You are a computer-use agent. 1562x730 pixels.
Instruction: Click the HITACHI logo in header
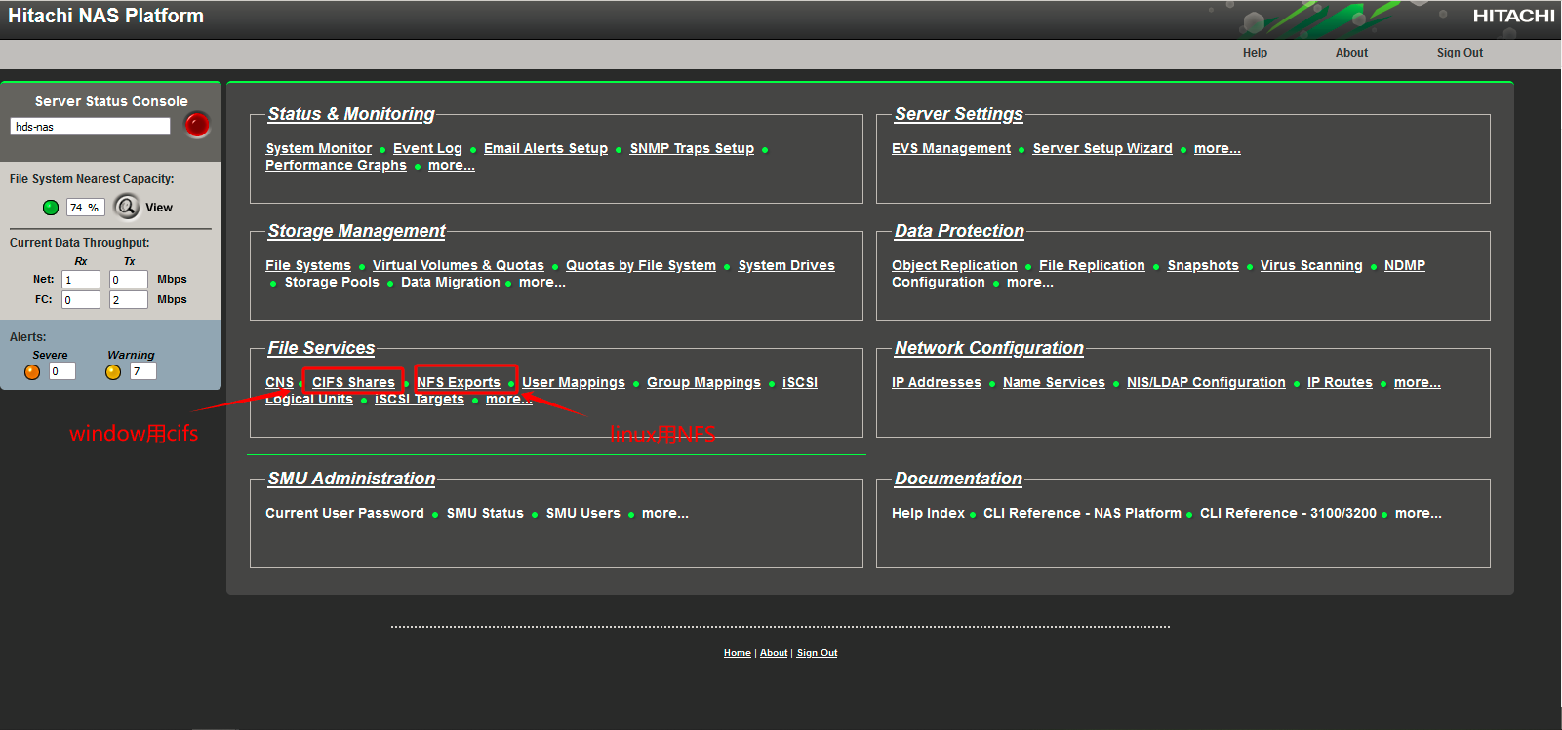tap(1513, 16)
